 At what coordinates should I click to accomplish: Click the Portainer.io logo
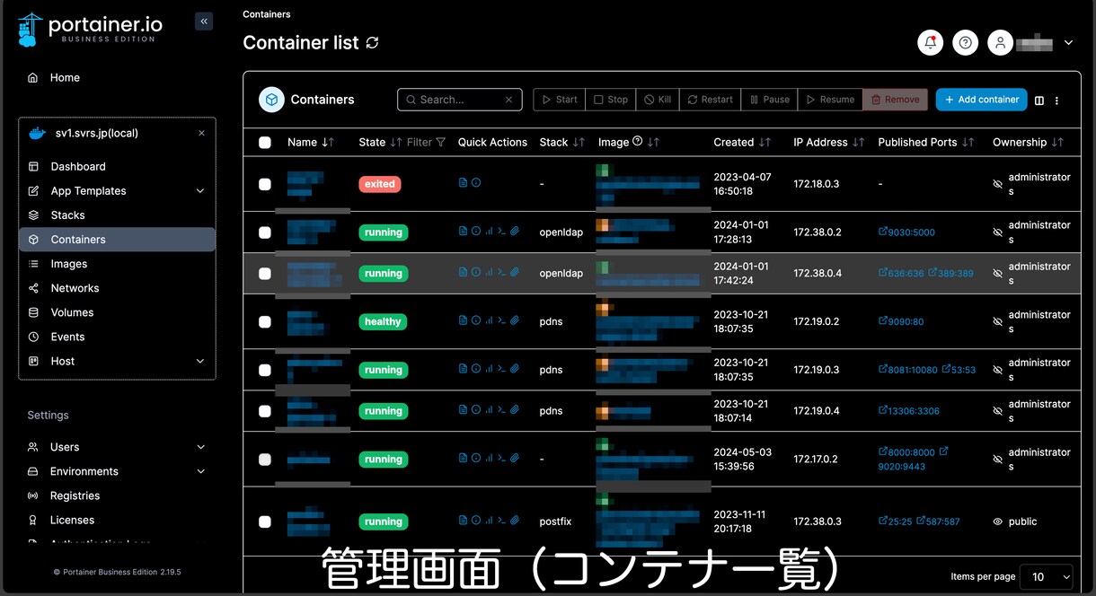click(90, 29)
